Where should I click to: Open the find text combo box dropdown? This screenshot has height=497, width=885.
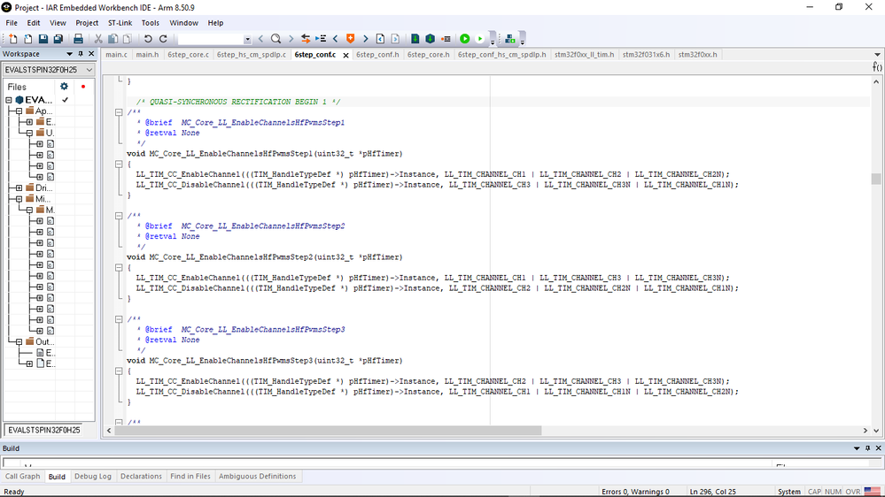(x=247, y=40)
